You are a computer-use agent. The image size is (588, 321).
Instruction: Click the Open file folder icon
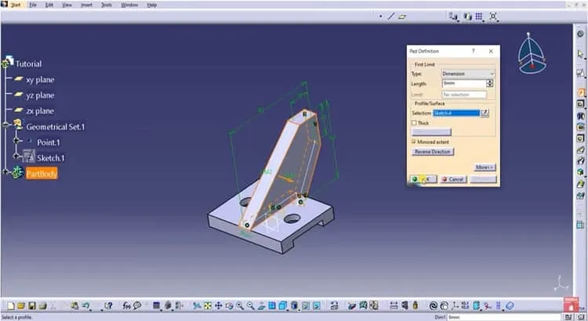pyautogui.click(x=21, y=306)
